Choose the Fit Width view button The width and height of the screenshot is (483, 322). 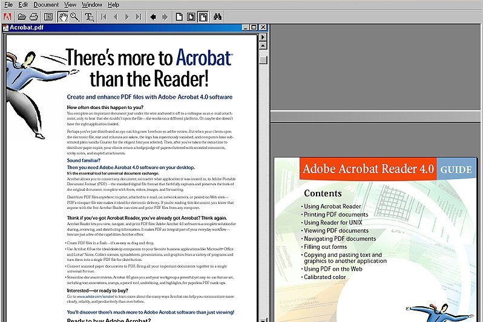point(203,16)
